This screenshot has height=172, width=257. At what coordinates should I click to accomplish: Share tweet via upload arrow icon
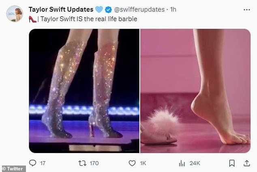coord(247,163)
